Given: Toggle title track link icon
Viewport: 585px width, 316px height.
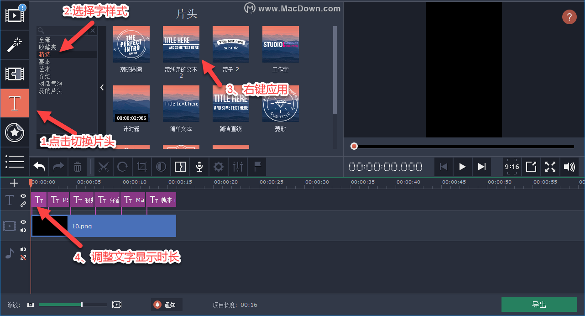Looking at the screenshot, I should click(x=23, y=204).
